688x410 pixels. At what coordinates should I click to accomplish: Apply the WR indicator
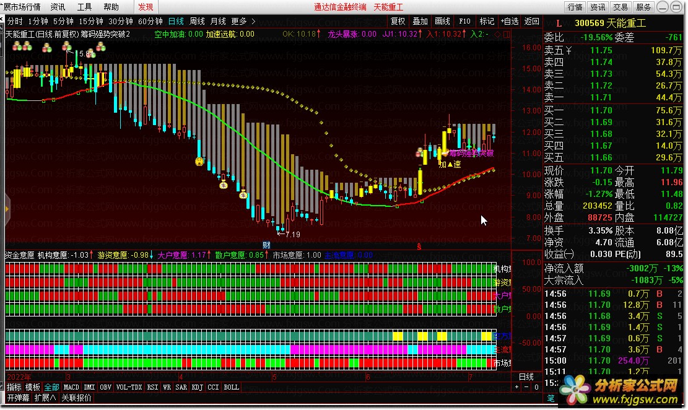(x=167, y=387)
